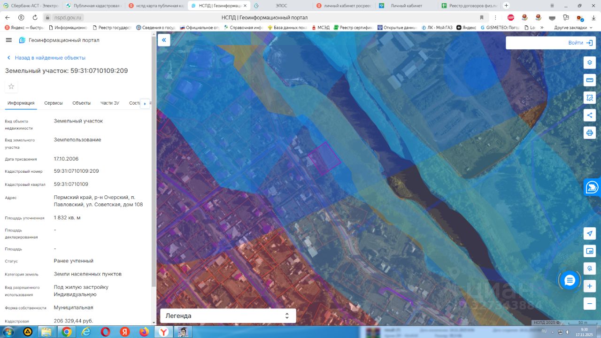Collapse the side panel with double-chevron button
601x338 pixels.
pyautogui.click(x=164, y=40)
